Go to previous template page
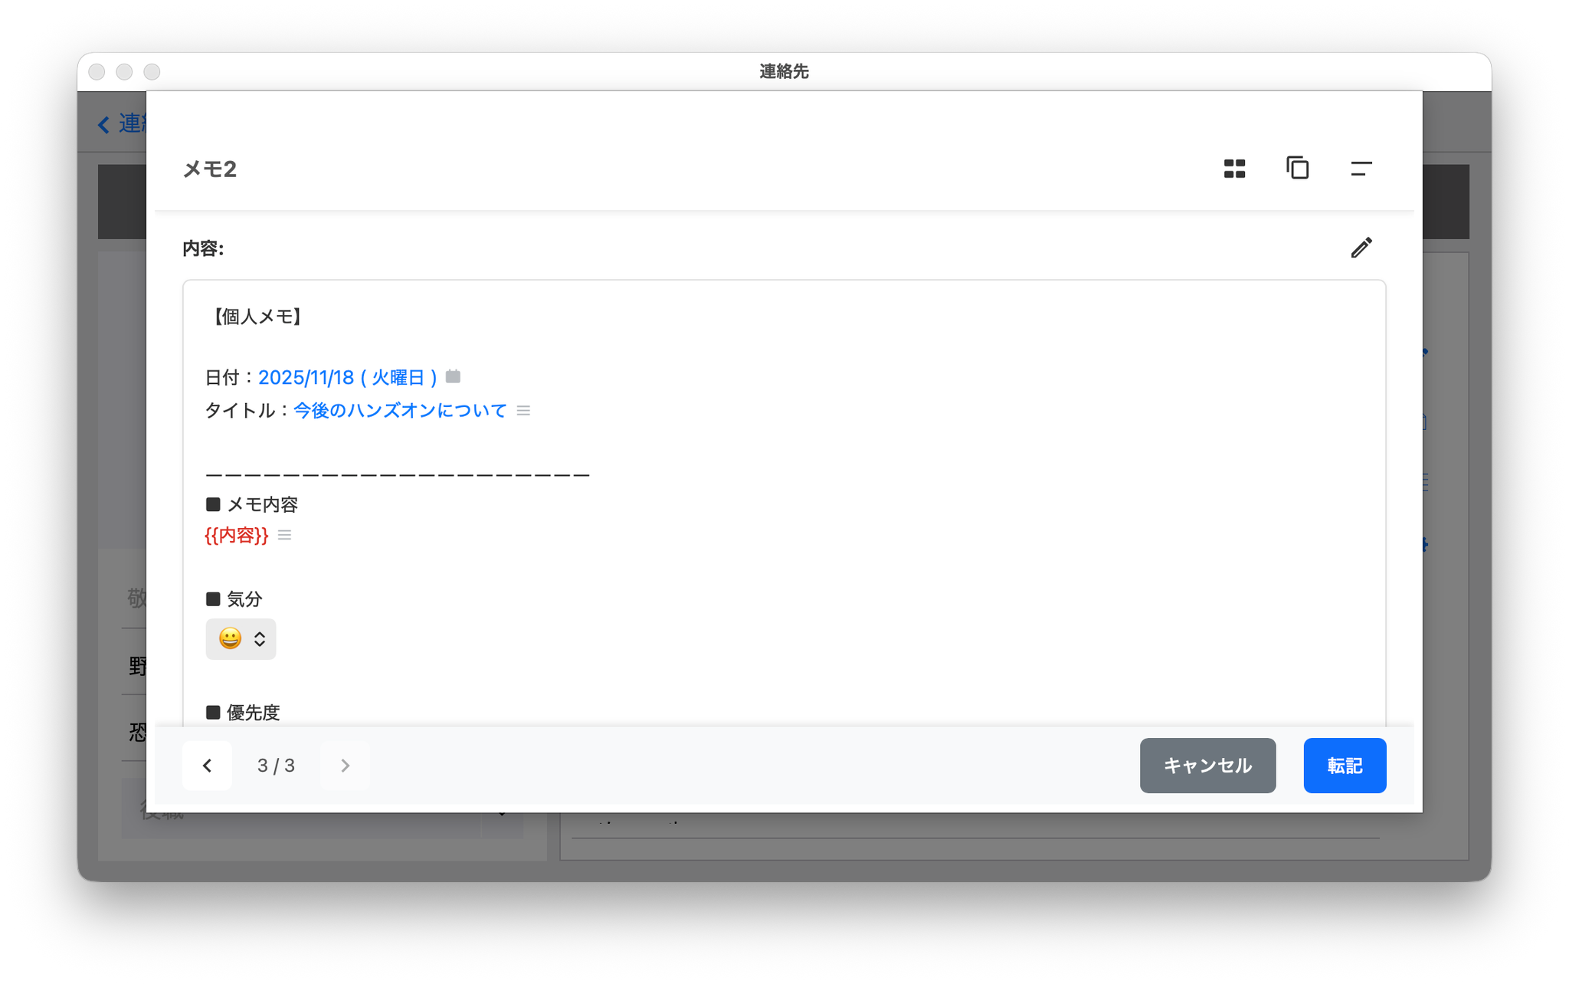The image size is (1569, 984). pos(207,765)
